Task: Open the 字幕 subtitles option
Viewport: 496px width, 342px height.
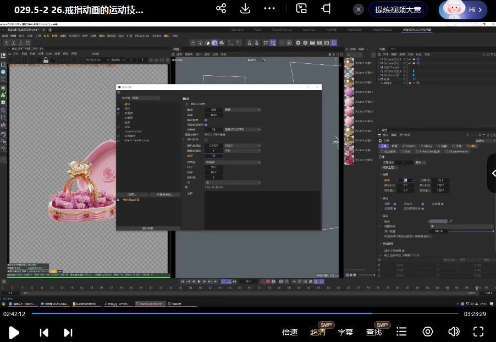Action: click(x=345, y=332)
